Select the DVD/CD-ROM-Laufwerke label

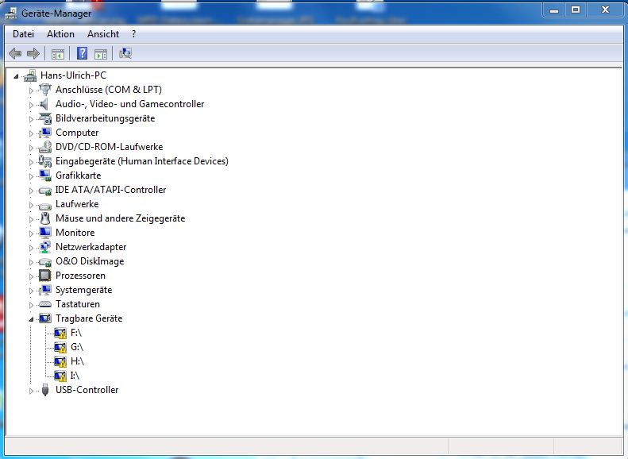pos(110,147)
